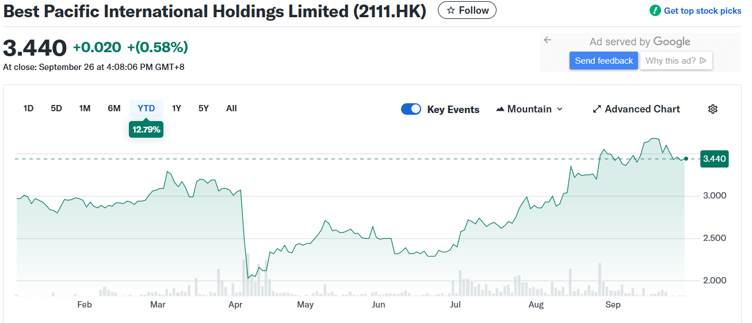The width and height of the screenshot is (752, 323).
Task: Click the green Get top stock picks icon
Action: [x=655, y=10]
